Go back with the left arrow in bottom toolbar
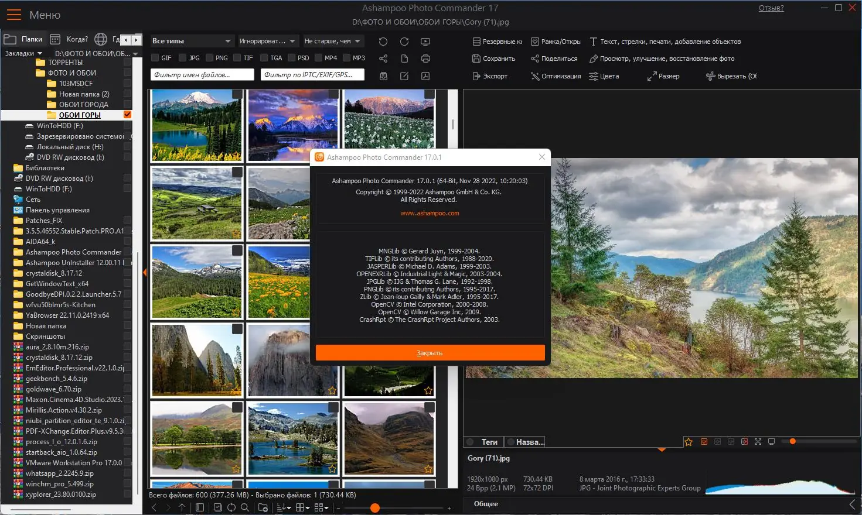862x515 pixels. (x=154, y=507)
